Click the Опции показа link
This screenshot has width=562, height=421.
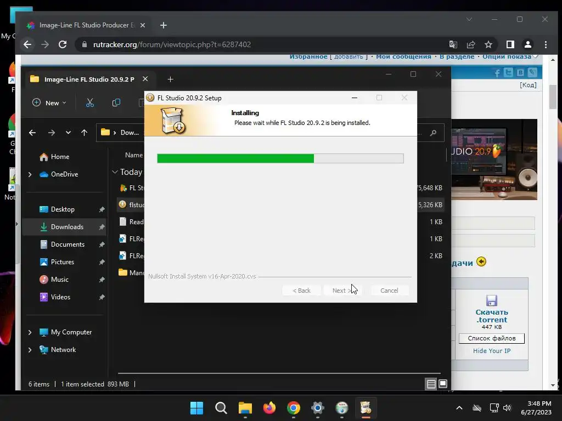tap(507, 56)
